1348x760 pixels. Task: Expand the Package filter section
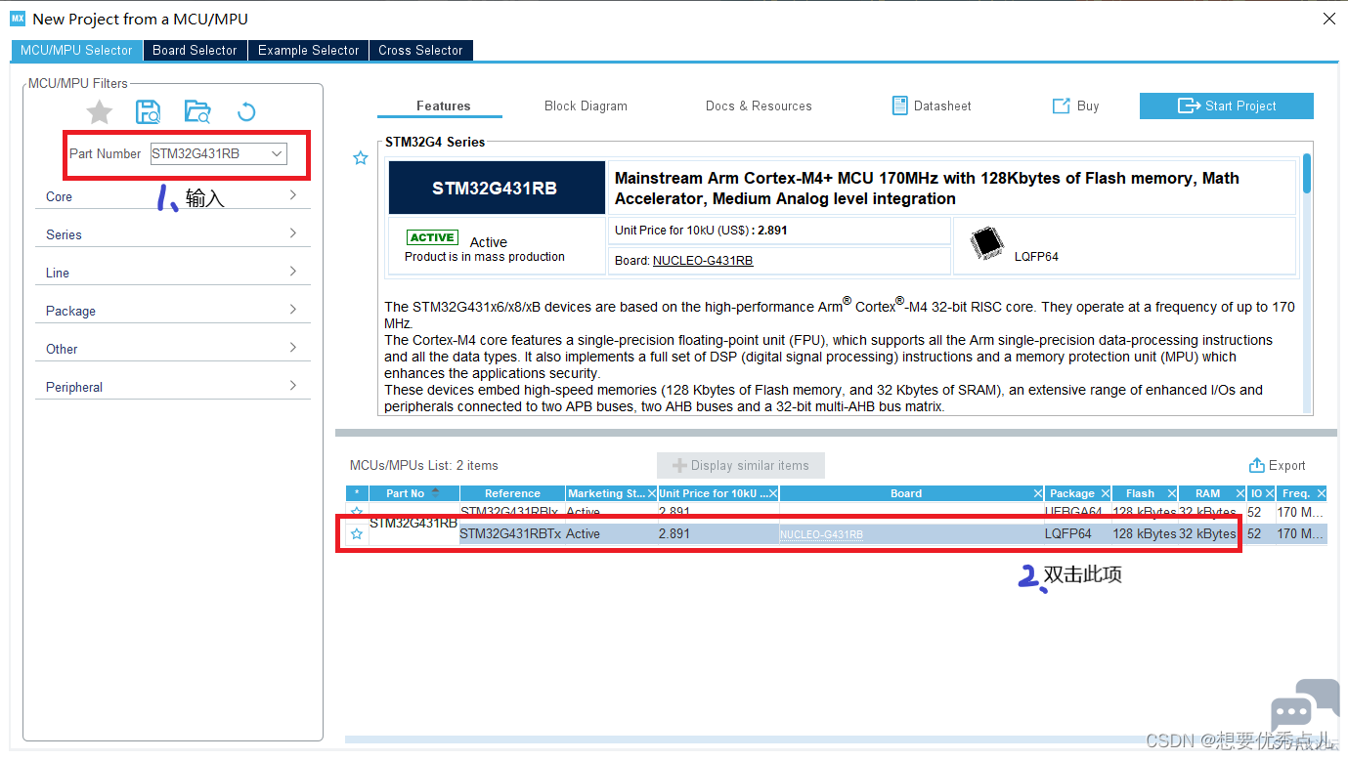pyautogui.click(x=173, y=311)
